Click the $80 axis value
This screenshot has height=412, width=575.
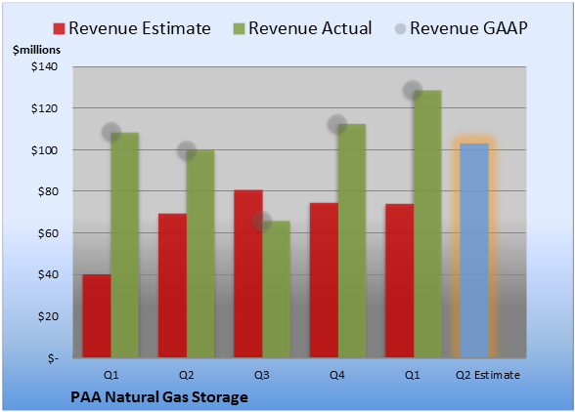coord(48,191)
